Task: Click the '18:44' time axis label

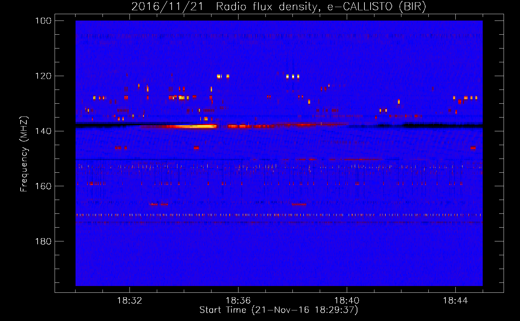Action: pos(455,301)
